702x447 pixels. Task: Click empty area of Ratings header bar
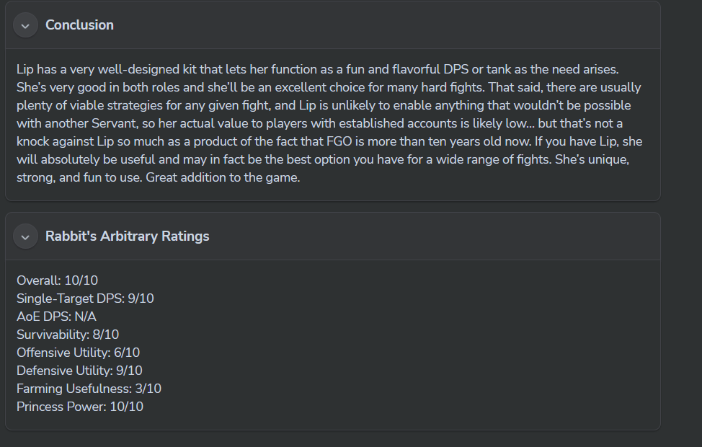(432, 236)
